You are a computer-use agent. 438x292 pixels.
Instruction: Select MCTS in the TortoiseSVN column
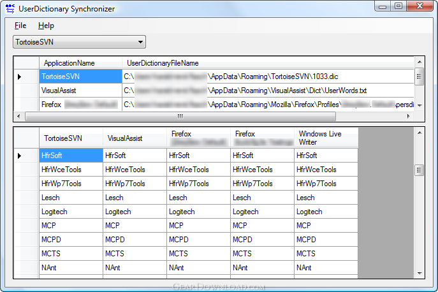[x=71, y=254]
